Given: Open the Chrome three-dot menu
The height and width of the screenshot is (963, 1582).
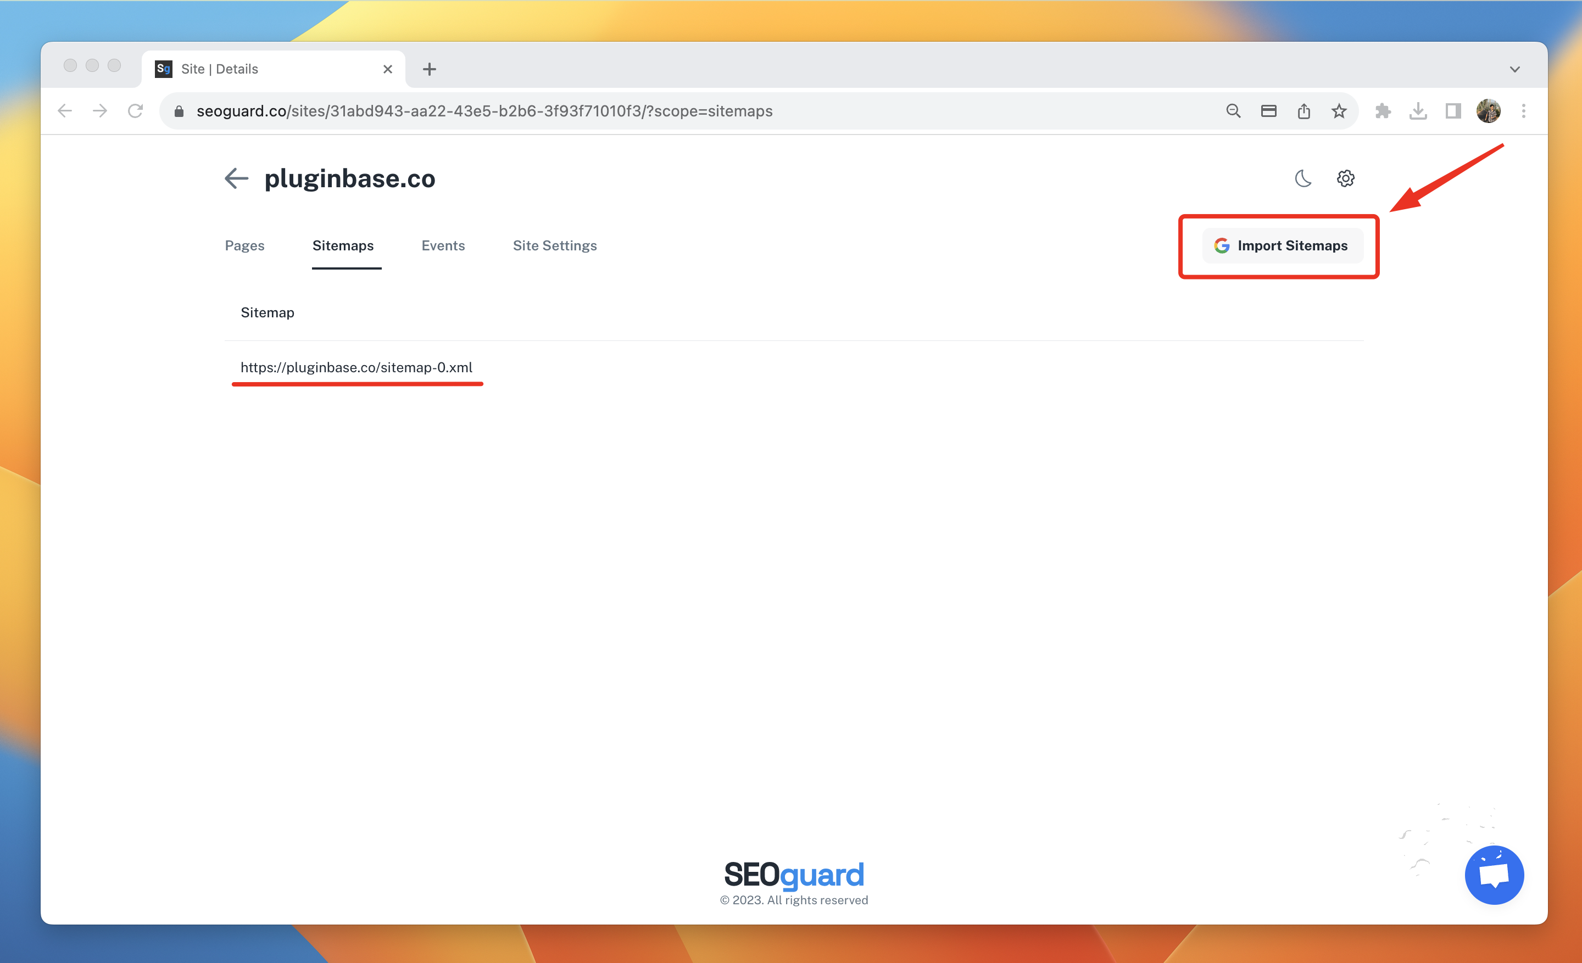Looking at the screenshot, I should [x=1524, y=111].
